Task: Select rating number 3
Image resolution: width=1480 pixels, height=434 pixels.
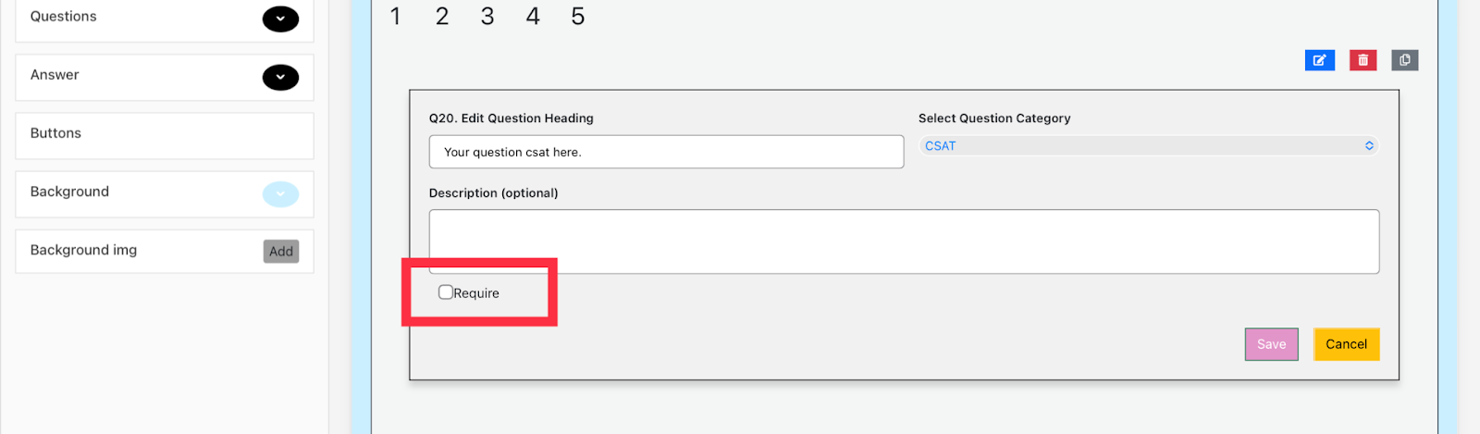Action: pyautogui.click(x=487, y=17)
